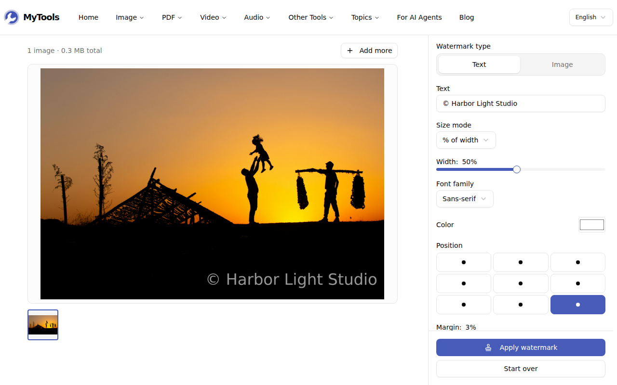Image resolution: width=617 pixels, height=385 pixels.
Task: Expand the Audio menu
Action: click(x=257, y=17)
